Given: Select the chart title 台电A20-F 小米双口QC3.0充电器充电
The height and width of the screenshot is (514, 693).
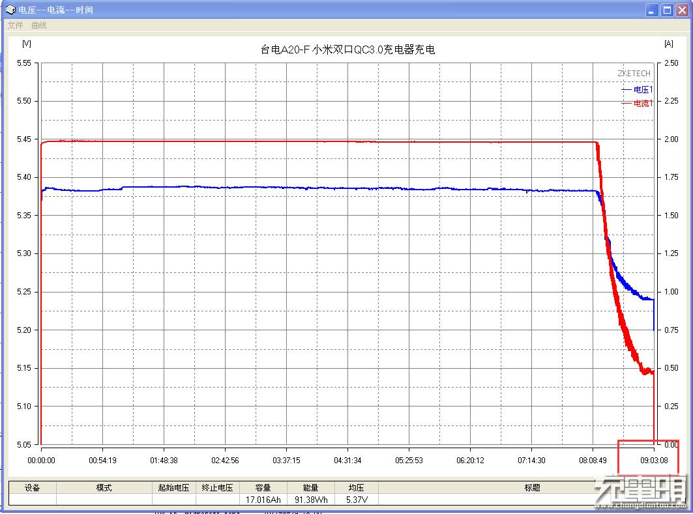Looking at the screenshot, I should pyautogui.click(x=347, y=50).
